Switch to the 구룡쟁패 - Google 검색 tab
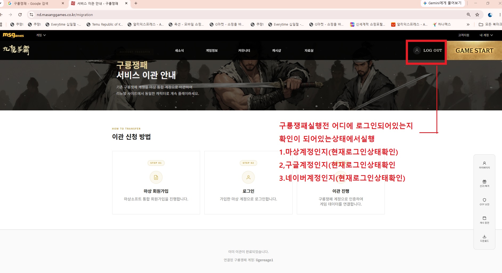 tap(35, 3)
